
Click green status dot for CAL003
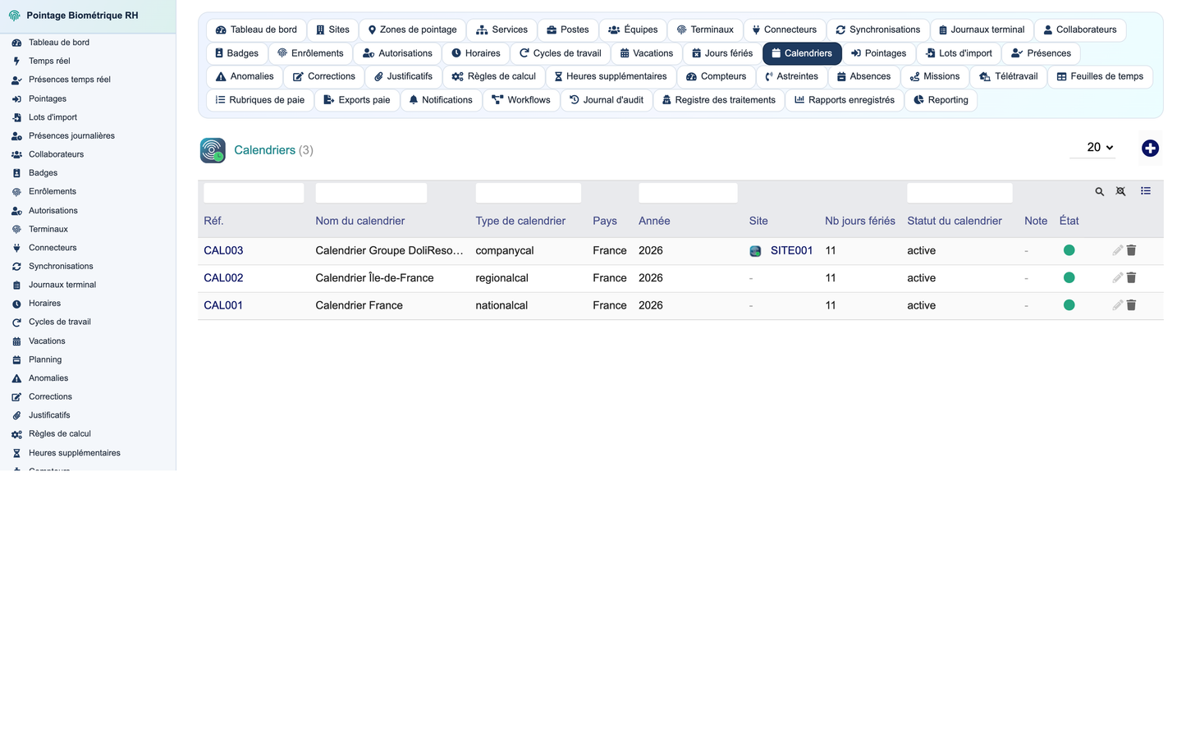(x=1069, y=250)
